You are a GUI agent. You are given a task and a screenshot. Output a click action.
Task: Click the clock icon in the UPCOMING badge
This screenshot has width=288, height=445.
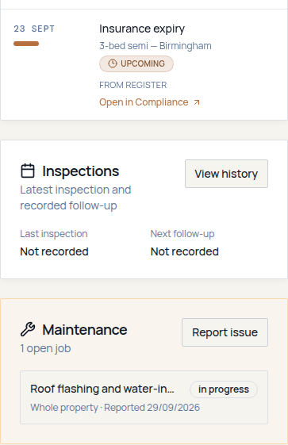[113, 63]
